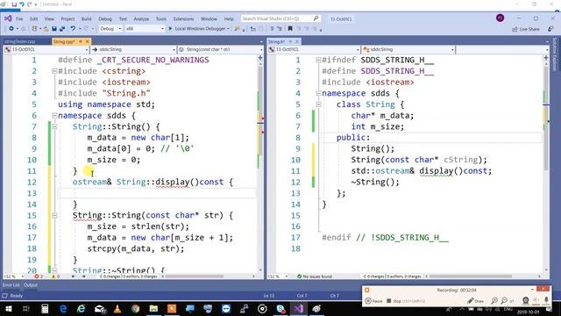Click the bookmark toolbar icon

(290, 29)
